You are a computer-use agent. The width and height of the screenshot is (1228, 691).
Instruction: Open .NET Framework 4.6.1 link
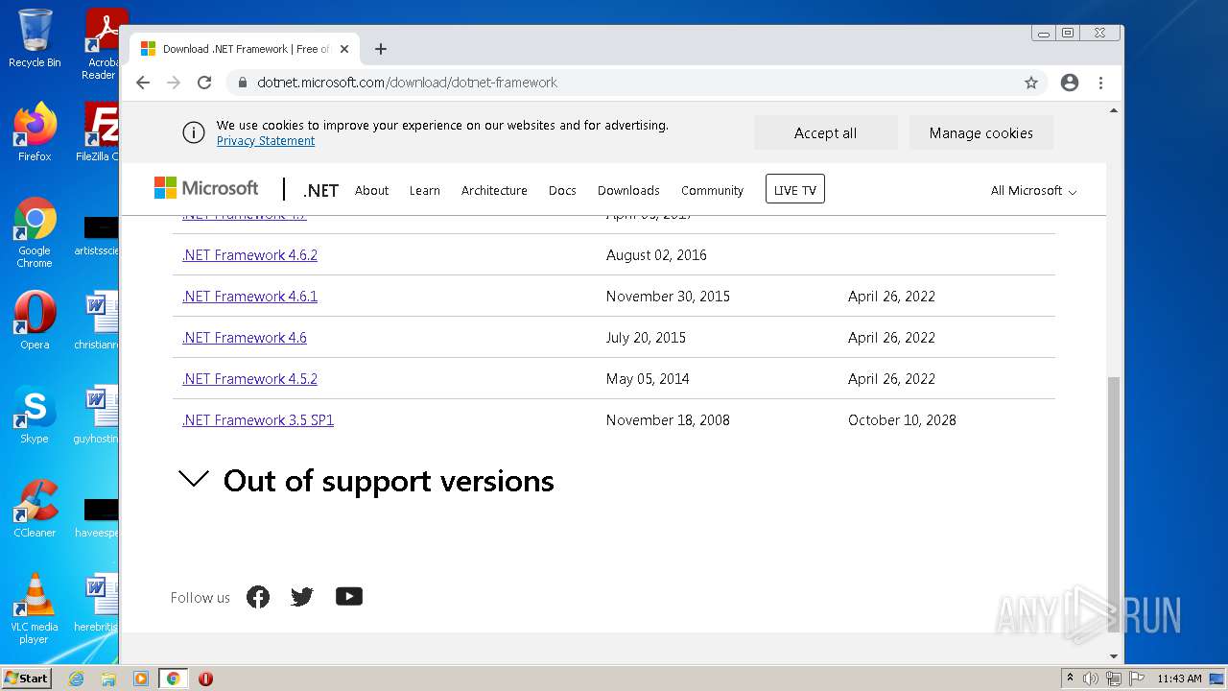[x=249, y=297]
